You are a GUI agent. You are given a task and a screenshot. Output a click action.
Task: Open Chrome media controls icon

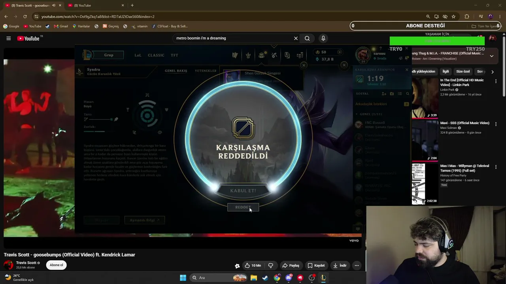click(x=481, y=17)
